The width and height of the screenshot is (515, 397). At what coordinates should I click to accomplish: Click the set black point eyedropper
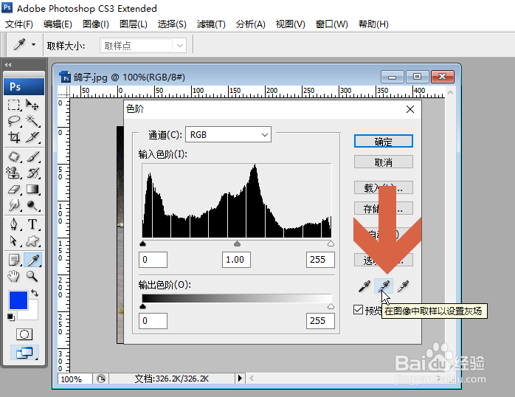(364, 286)
